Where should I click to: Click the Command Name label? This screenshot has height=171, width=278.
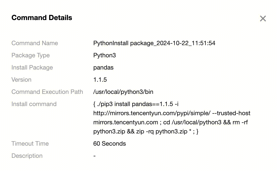(35, 43)
